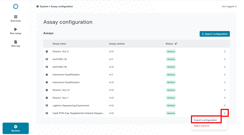Open the options menu for AmPORE-TB v1.0
244x135 pixels.
click(x=225, y=67)
